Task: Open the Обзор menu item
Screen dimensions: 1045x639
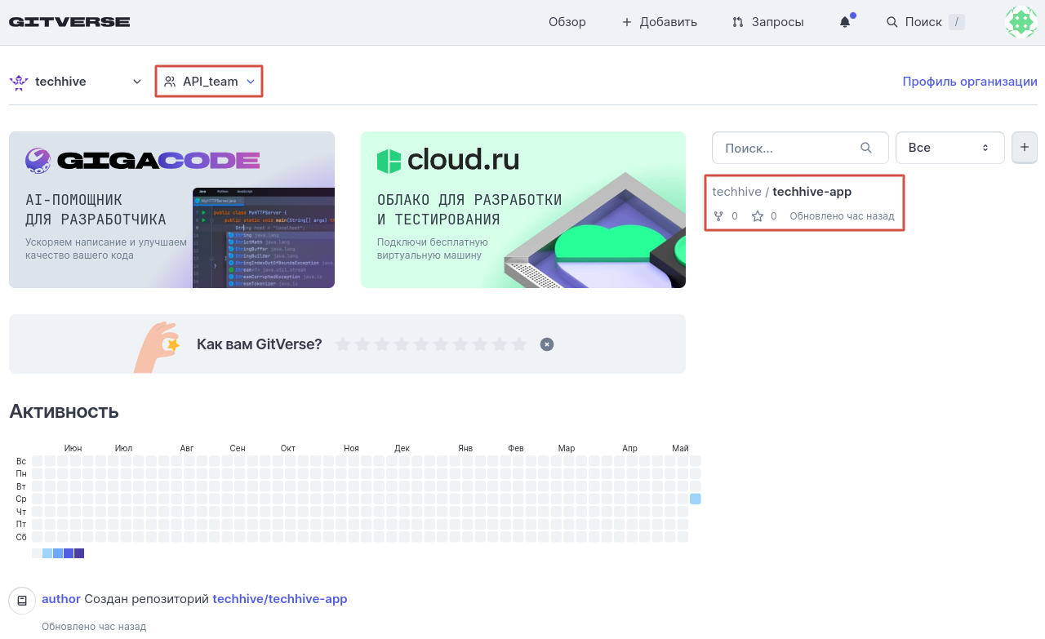Action: point(567,22)
